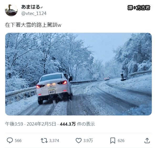The height and width of the screenshot is (148, 157).
Task: Click the 譯:方吉君 watermark badge
Action: pos(139,8)
